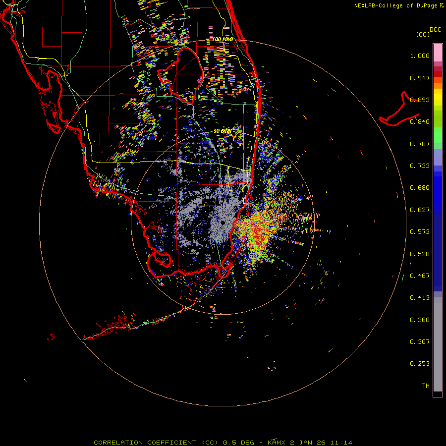Click the 0.520 scale label
Image resolution: width=446 pixels, height=446 pixels.
click(x=420, y=254)
